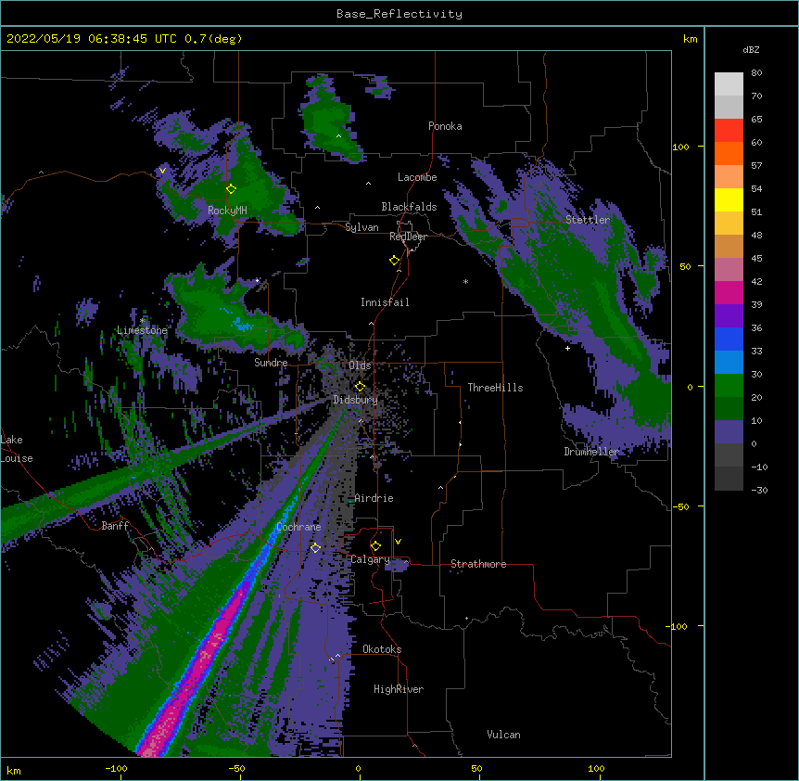
Task: Click the Stettler city label
Action: pyautogui.click(x=588, y=220)
